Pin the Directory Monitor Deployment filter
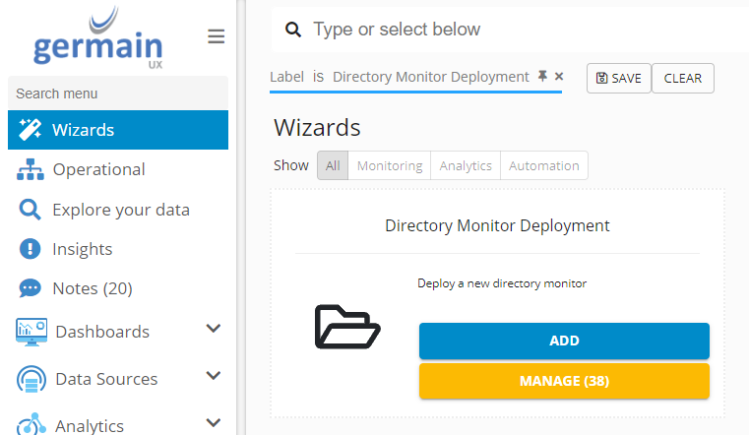Viewport: 749px width, 435px height. point(542,77)
